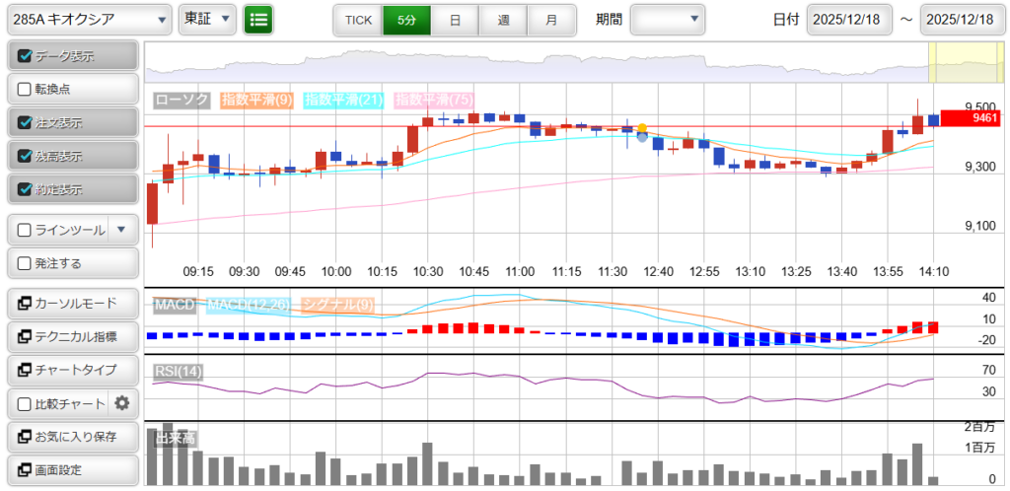Open テクニカル指標 settings window
Image resolution: width=1010 pixels, height=491 pixels.
click(x=72, y=336)
